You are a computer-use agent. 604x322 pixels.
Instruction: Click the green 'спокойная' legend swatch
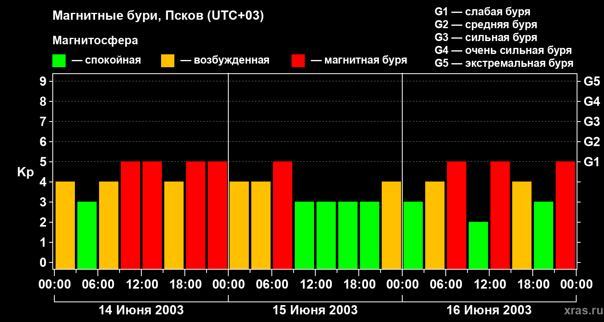pyautogui.click(x=59, y=61)
